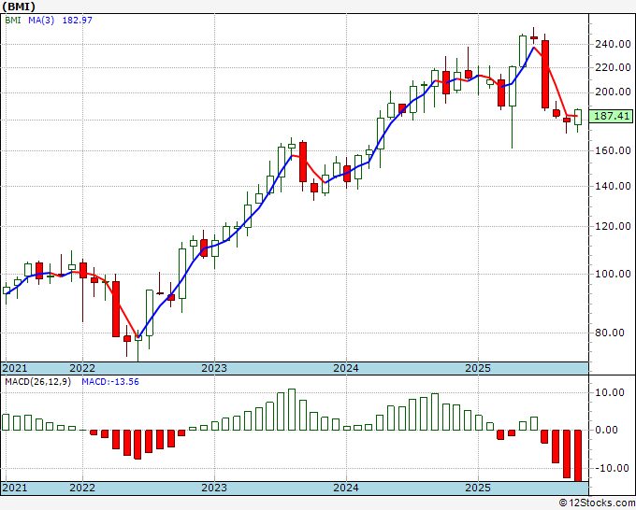The image size is (636, 510).
Task: Click 2021 on the price chart time axis
Action: coord(15,368)
